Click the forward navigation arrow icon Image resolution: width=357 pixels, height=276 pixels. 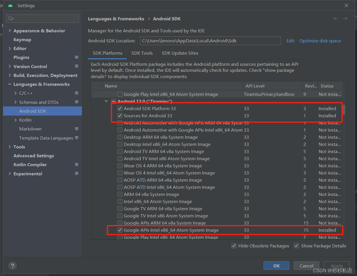(x=345, y=19)
